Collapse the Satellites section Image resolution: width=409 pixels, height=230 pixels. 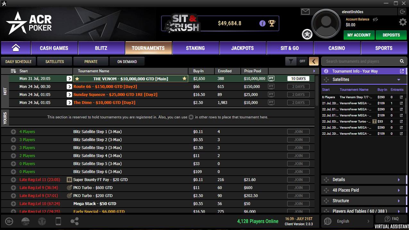[x=399, y=80]
